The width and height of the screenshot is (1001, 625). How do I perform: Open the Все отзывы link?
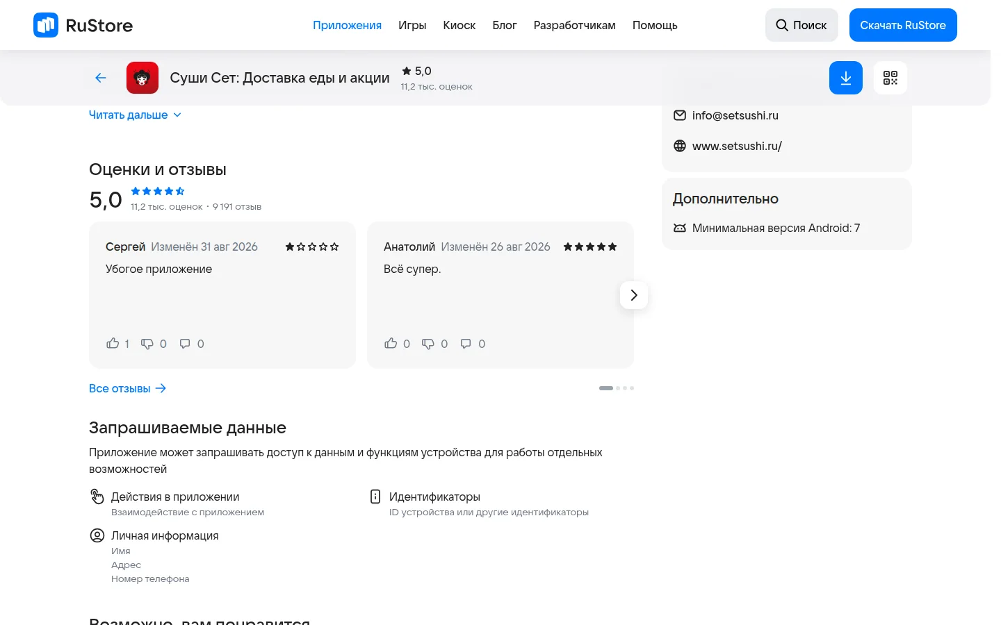coord(128,388)
